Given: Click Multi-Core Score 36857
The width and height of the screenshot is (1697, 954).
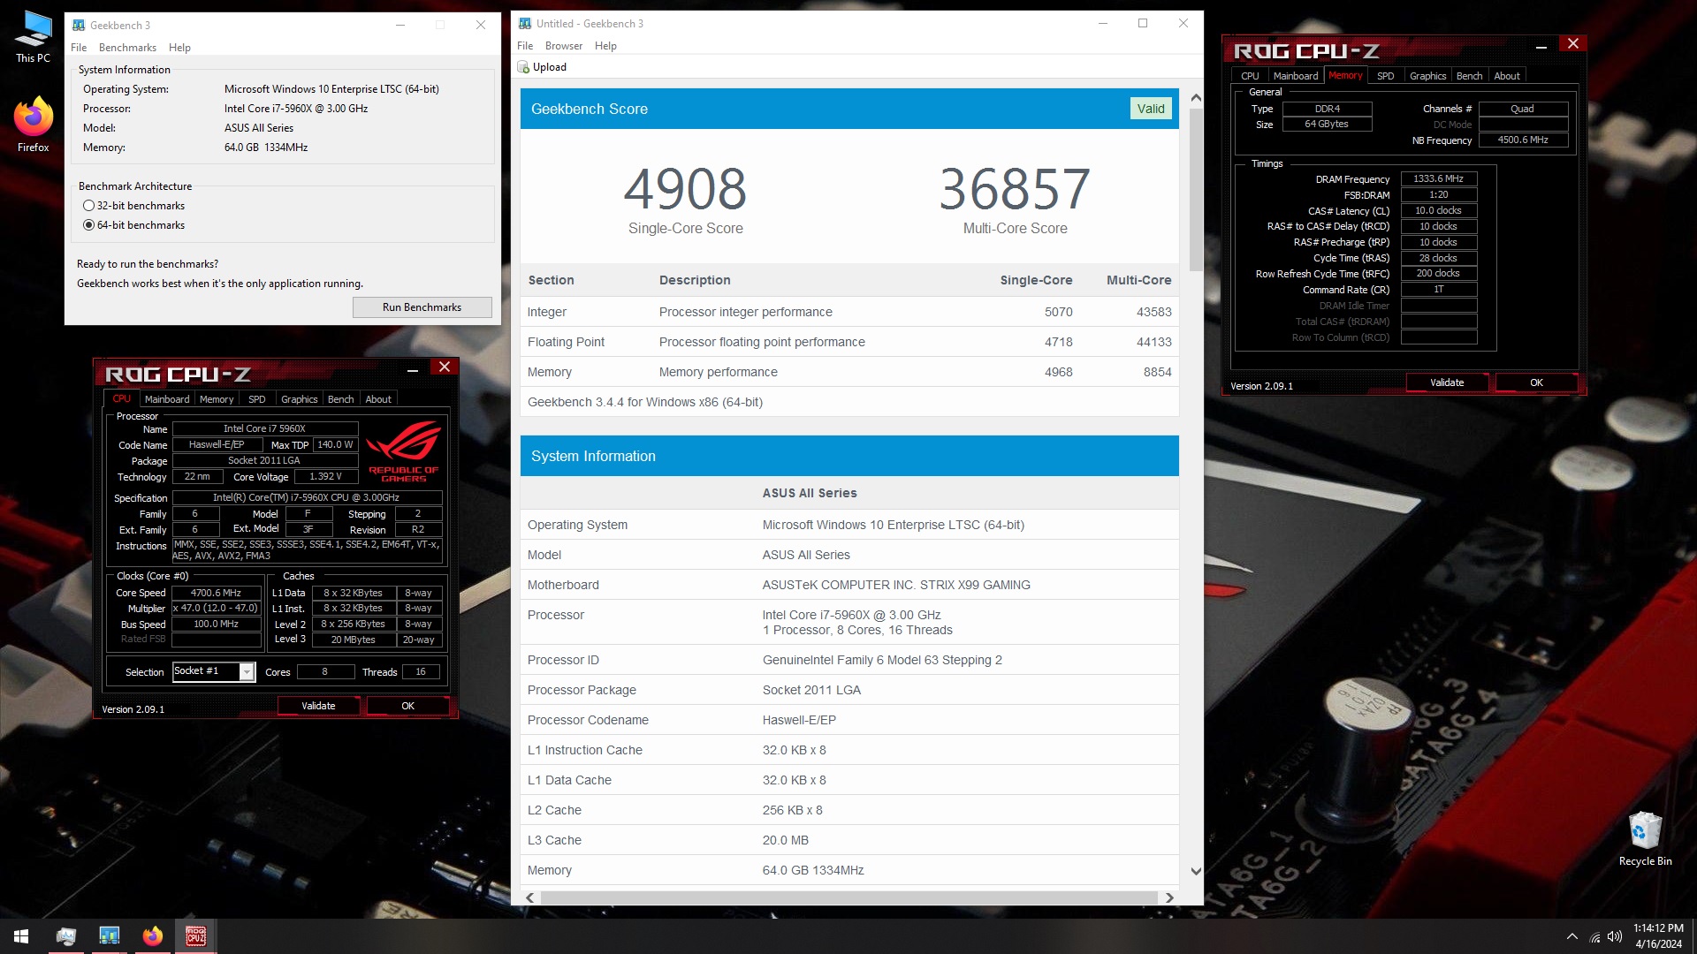Looking at the screenshot, I should tap(1015, 189).
